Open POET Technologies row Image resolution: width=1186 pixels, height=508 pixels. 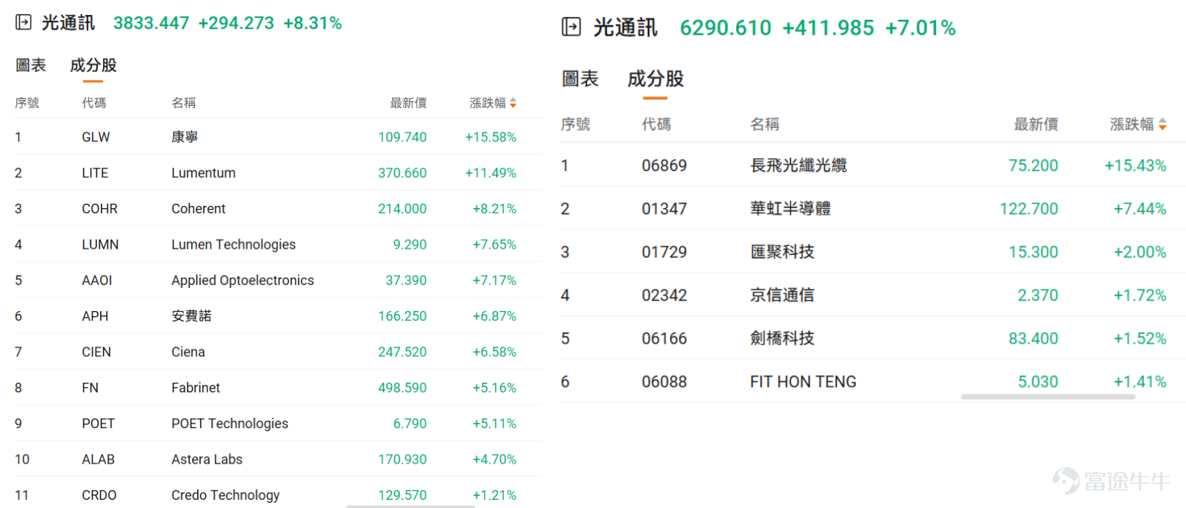click(278, 424)
